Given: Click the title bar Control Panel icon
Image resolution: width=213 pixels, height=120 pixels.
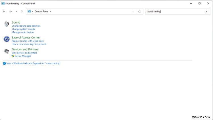Looking at the screenshot, I should click(3, 3).
